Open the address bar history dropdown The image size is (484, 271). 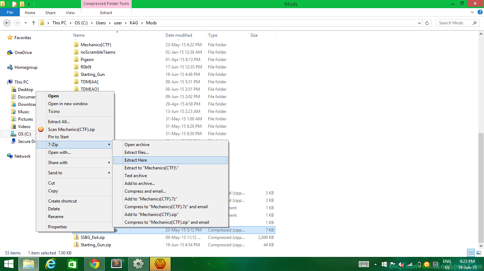(x=420, y=23)
